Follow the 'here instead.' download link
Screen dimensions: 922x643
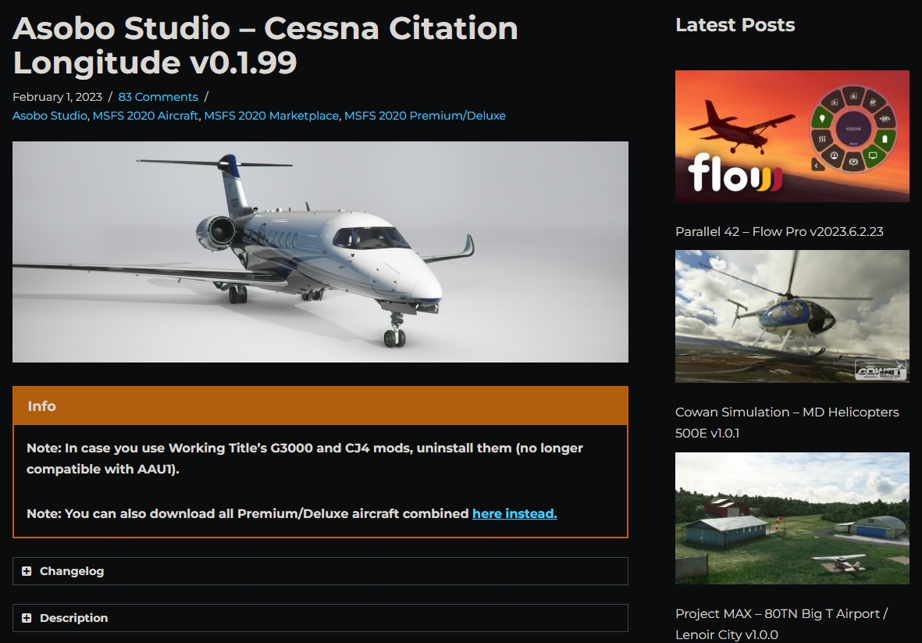pos(514,513)
